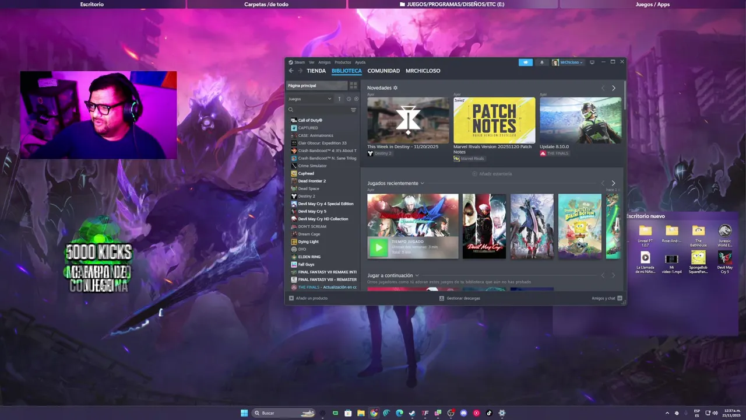Screen dimensions: 746x420
Task: Open SpongeBob SquarePants desktop shortcut
Action: click(x=698, y=262)
